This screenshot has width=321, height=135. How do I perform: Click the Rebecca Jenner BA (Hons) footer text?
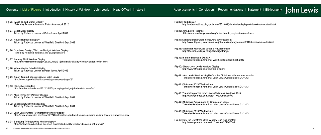point(41,128)
